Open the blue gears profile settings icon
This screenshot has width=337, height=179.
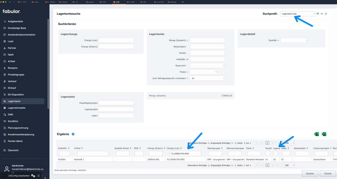tap(326, 14)
